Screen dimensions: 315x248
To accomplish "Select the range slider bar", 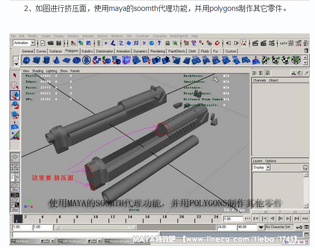I will (96, 227).
